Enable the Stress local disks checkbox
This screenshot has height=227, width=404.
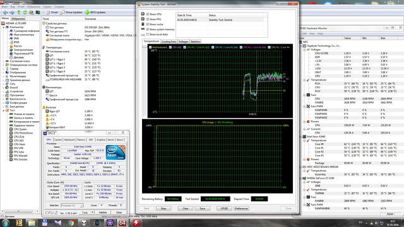[x=148, y=35]
